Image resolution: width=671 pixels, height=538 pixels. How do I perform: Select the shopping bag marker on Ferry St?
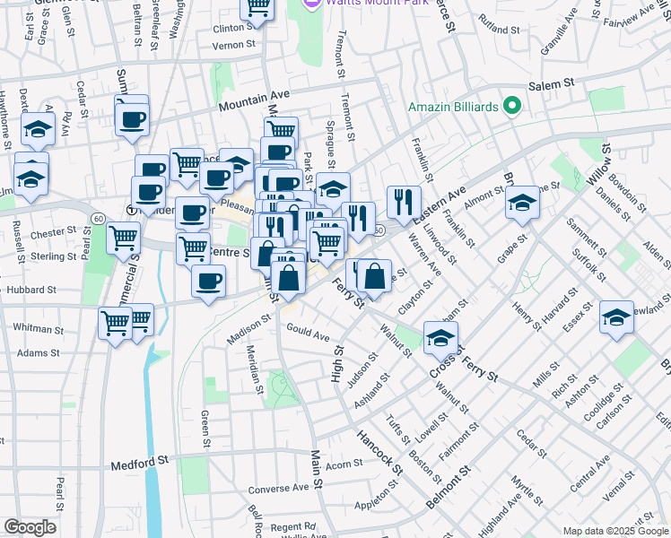pyautogui.click(x=374, y=278)
